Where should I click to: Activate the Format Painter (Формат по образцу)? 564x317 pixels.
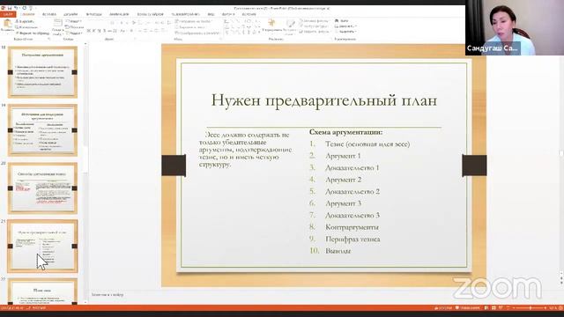coord(32,33)
